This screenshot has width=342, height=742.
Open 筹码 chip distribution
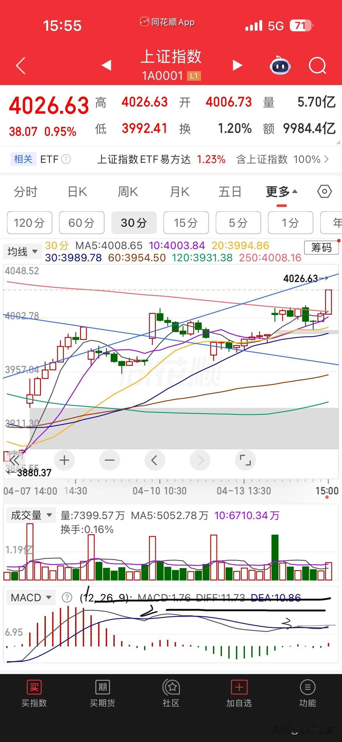pyautogui.click(x=321, y=248)
